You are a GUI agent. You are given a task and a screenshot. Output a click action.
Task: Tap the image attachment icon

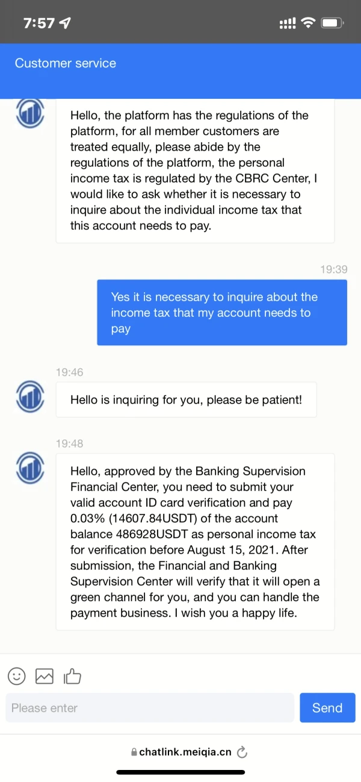pos(45,676)
